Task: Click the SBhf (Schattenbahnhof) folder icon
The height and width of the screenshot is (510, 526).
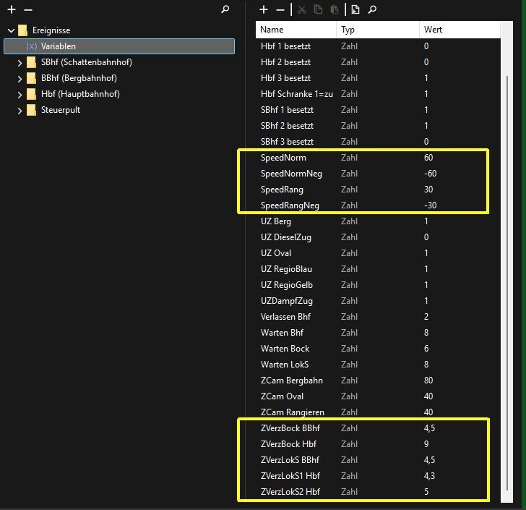Action: tap(31, 62)
